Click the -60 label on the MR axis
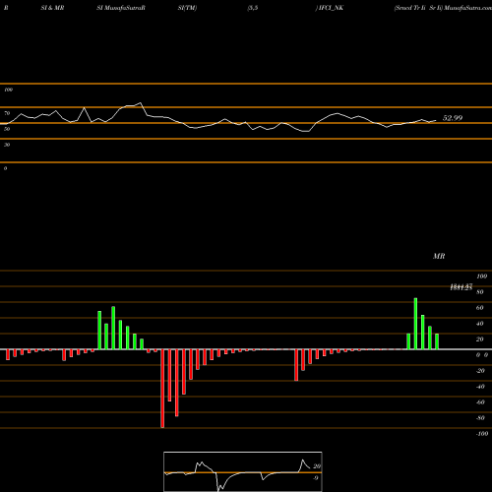492x492 pixels. click(x=480, y=402)
